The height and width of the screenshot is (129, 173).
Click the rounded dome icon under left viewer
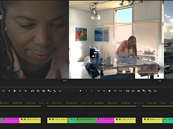pyautogui.click(x=44, y=91)
